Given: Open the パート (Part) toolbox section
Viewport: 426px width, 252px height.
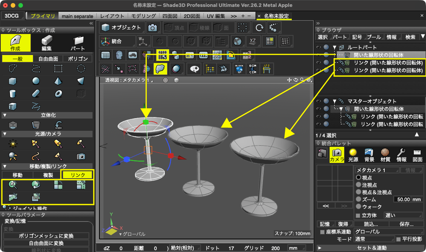Looking at the screenshot, I should [78, 43].
